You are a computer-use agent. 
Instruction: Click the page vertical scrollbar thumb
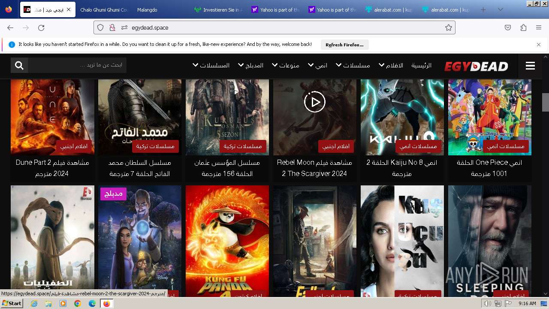tap(546, 102)
